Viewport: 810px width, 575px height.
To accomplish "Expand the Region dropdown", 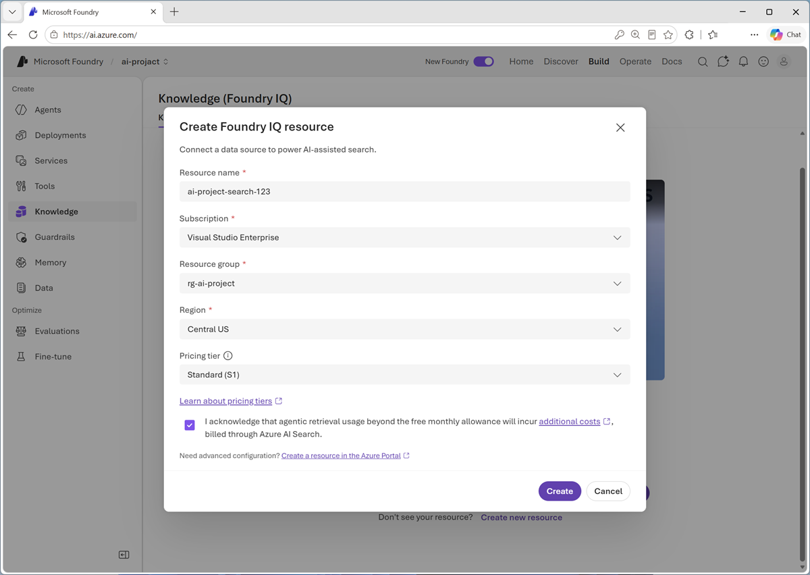I will pos(405,329).
